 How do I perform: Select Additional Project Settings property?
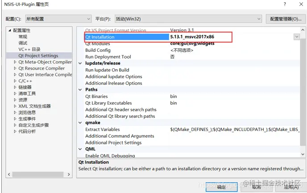(x=113, y=143)
